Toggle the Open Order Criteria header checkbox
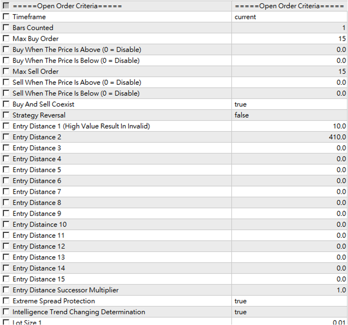This screenshot has width=348, height=325. coord(6,6)
